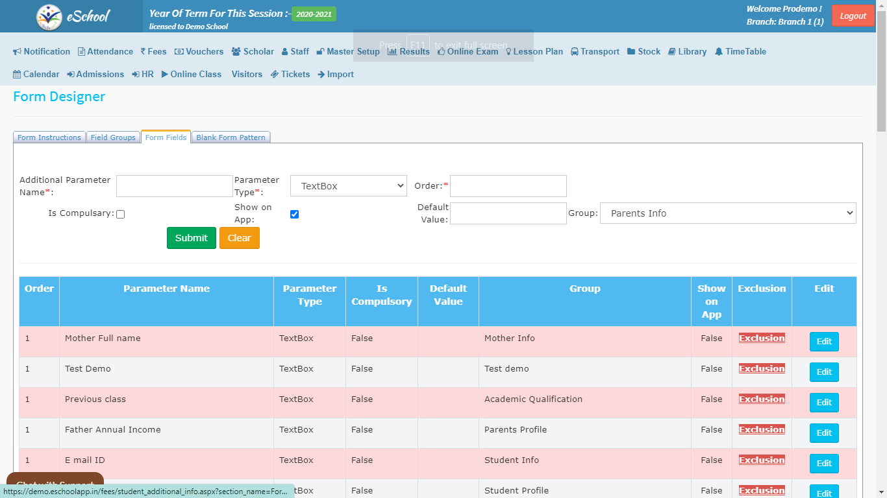
Task: Open the Attendance menu icon
Action: 81,52
